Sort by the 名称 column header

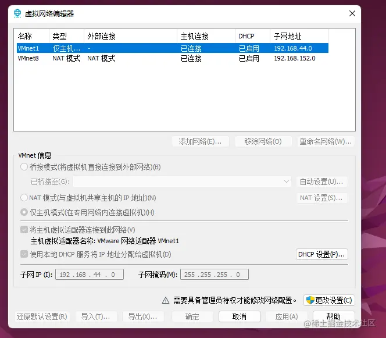click(x=31, y=36)
